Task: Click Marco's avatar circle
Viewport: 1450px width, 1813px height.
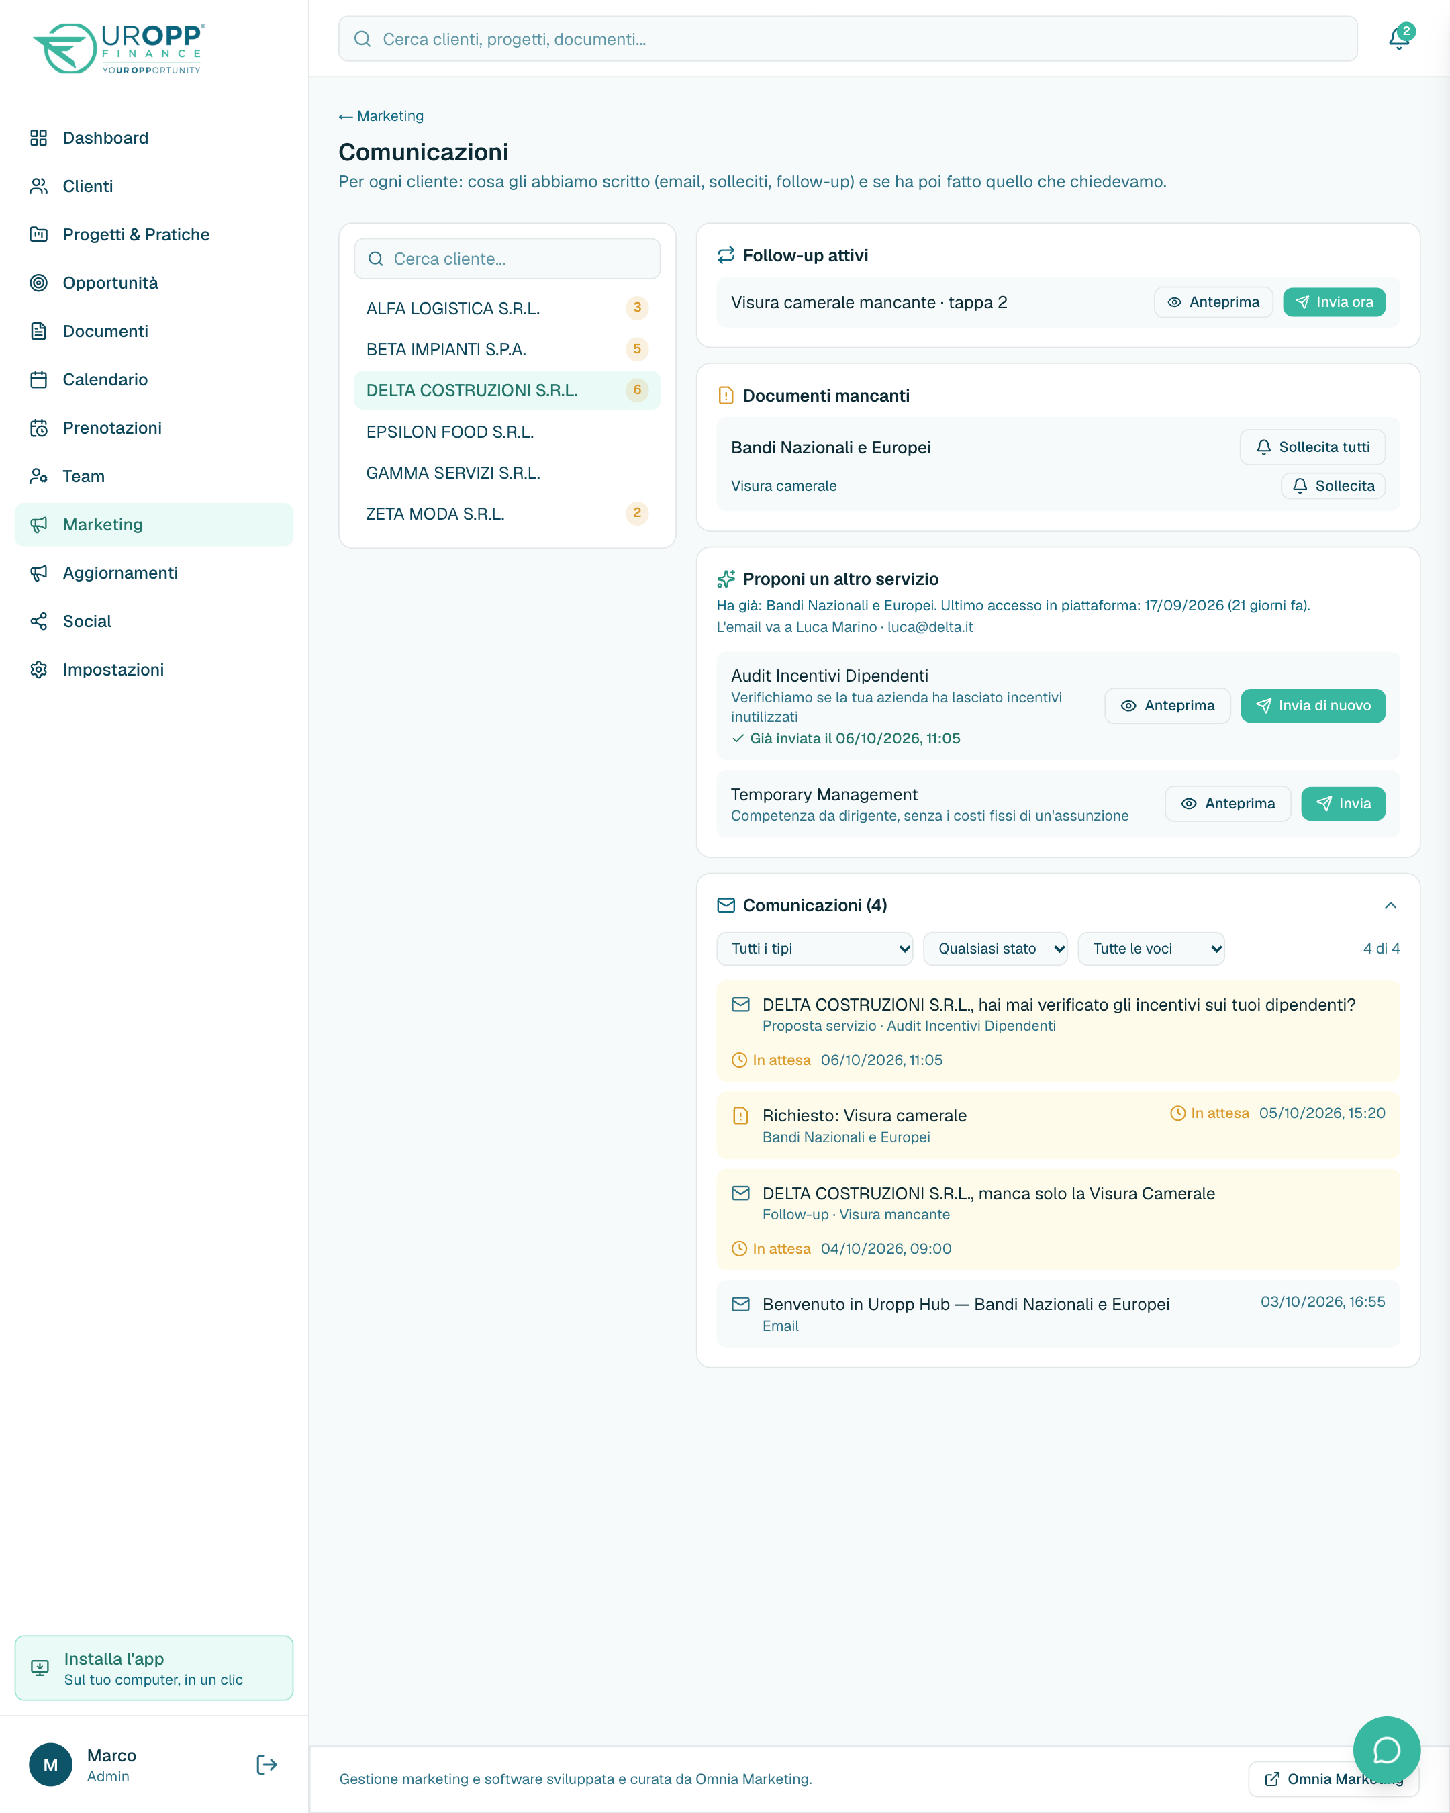Action: click(x=50, y=1764)
